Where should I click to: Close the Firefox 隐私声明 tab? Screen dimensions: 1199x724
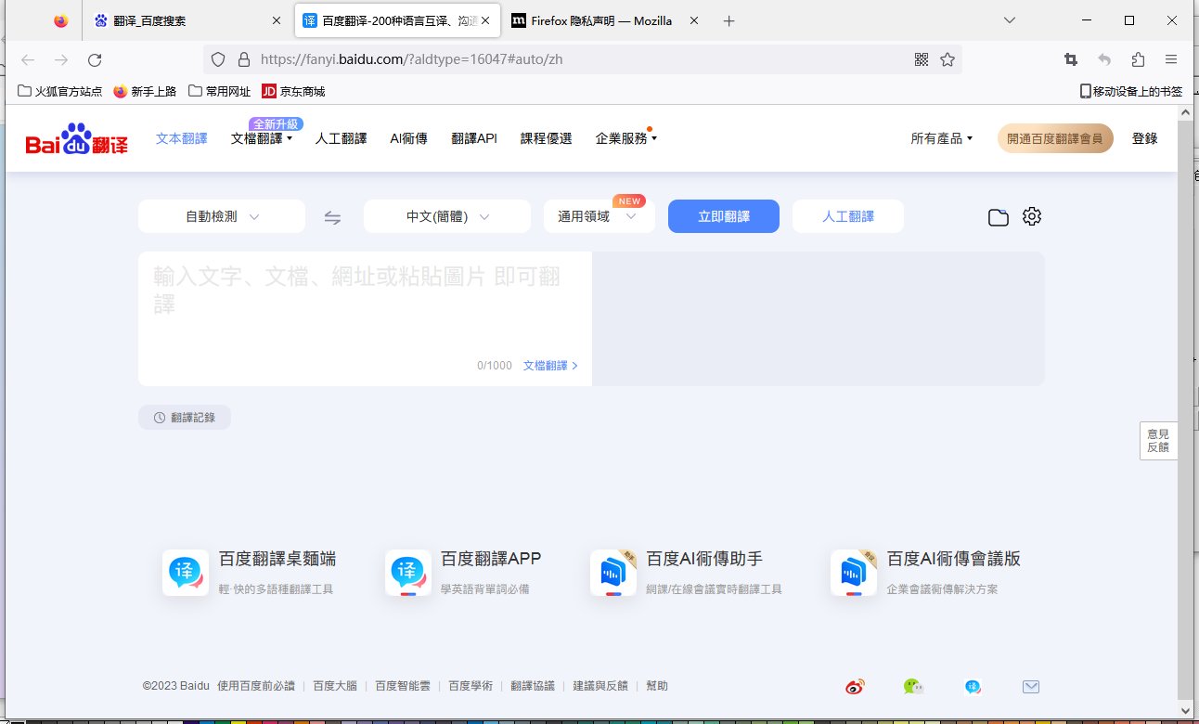pyautogui.click(x=693, y=20)
